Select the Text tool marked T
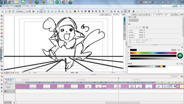The height and width of the screenshot is (104, 184). pyautogui.click(x=2, y=30)
